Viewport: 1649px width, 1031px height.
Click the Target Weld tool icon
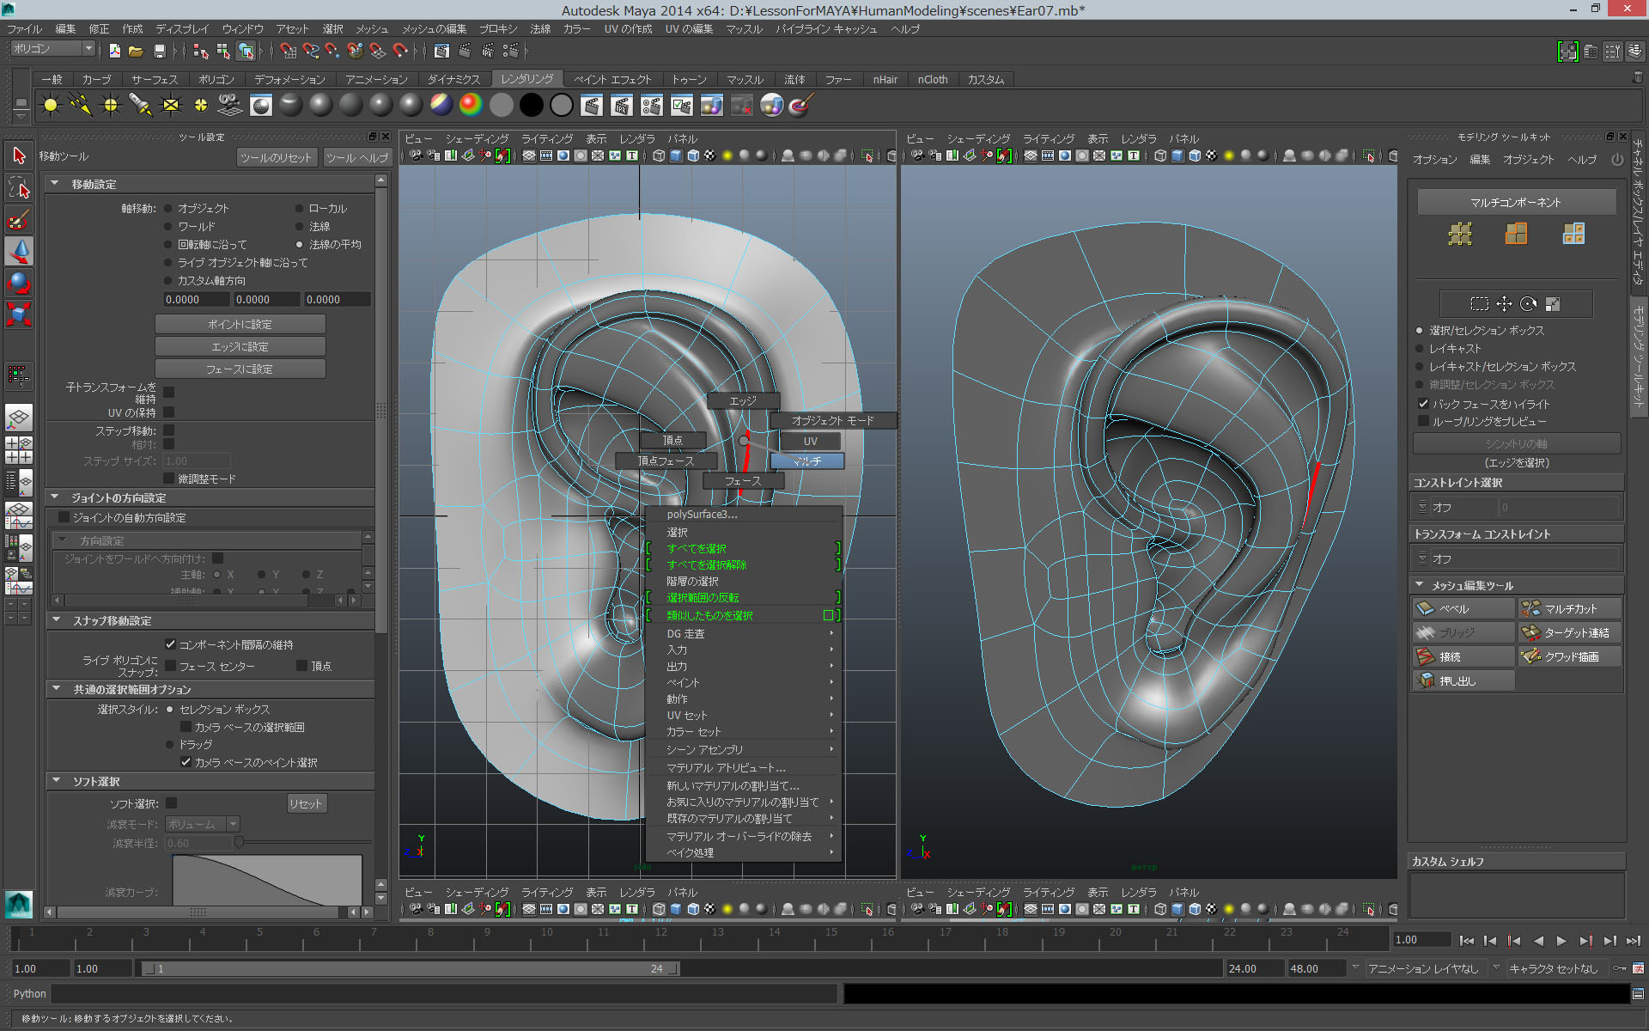pos(1530,632)
